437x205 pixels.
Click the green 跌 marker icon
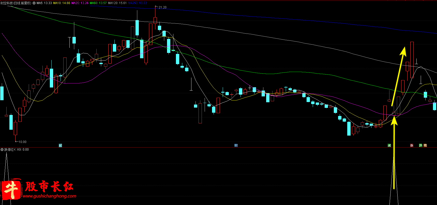pyautogui.click(x=421, y=145)
